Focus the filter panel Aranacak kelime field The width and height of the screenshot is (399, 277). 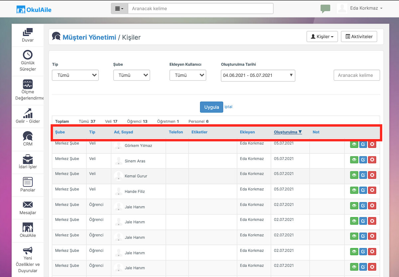[x=357, y=75]
